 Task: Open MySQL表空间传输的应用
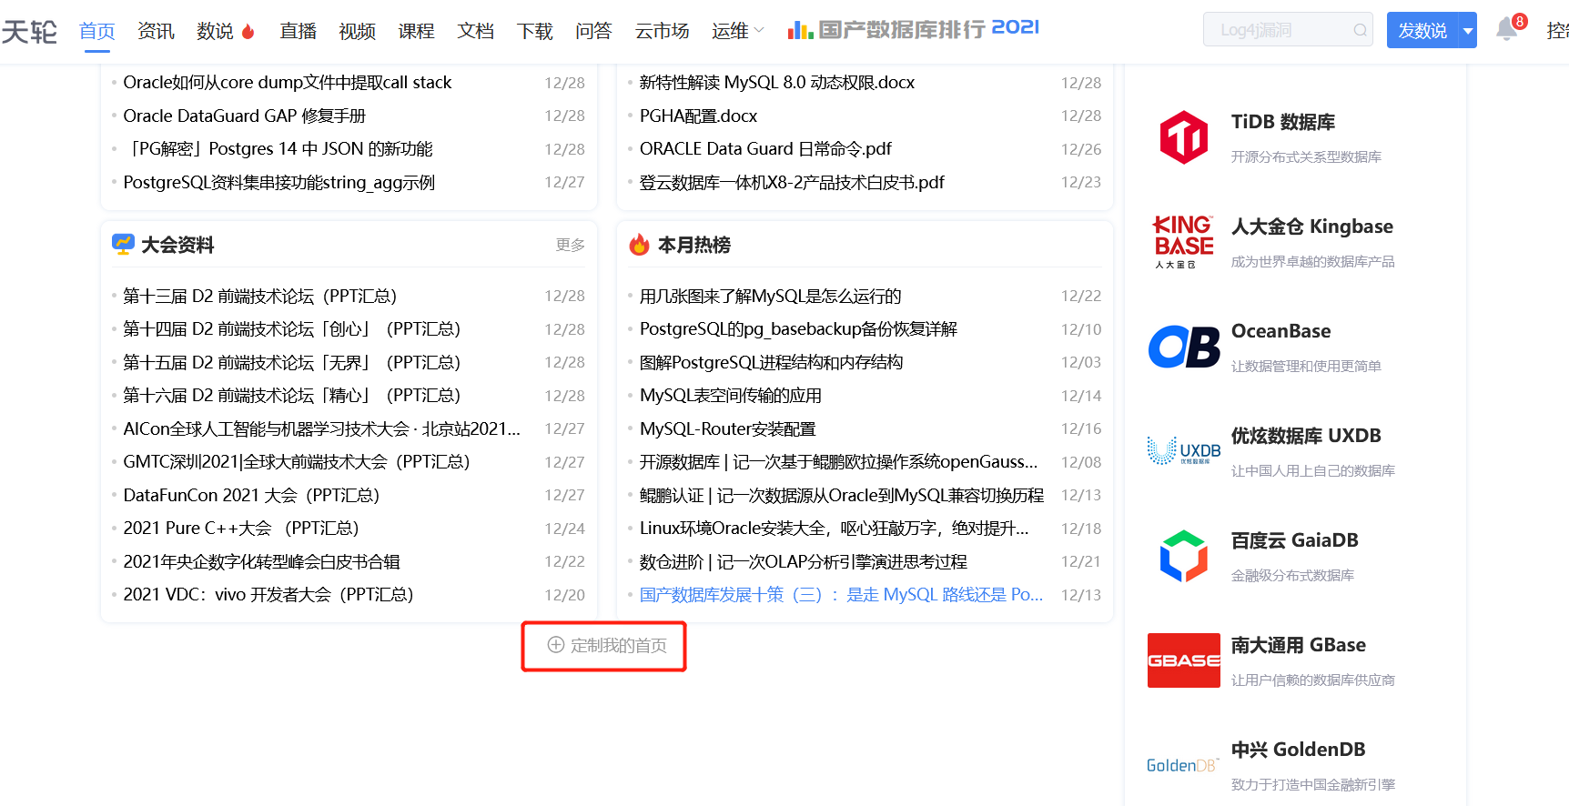click(x=730, y=395)
